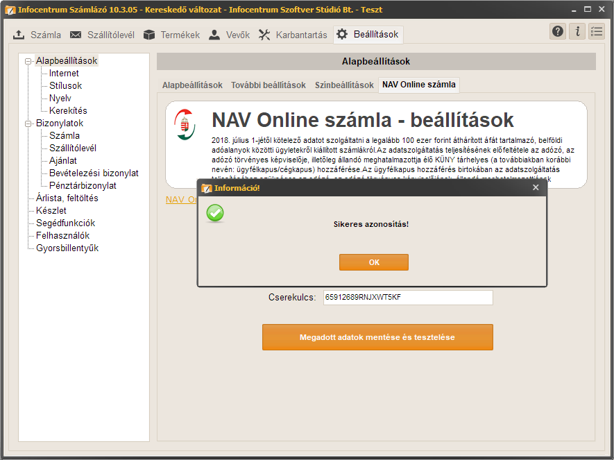The width and height of the screenshot is (614, 460).
Task: Confirm the dialog with OK
Action: pyautogui.click(x=374, y=262)
